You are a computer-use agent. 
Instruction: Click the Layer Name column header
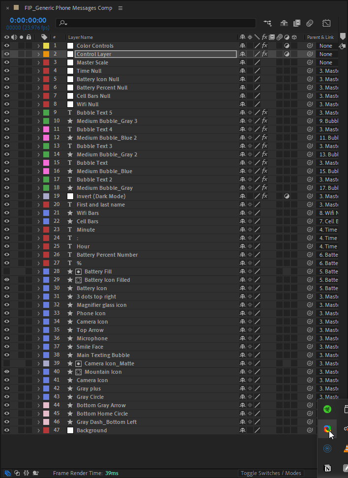81,37
